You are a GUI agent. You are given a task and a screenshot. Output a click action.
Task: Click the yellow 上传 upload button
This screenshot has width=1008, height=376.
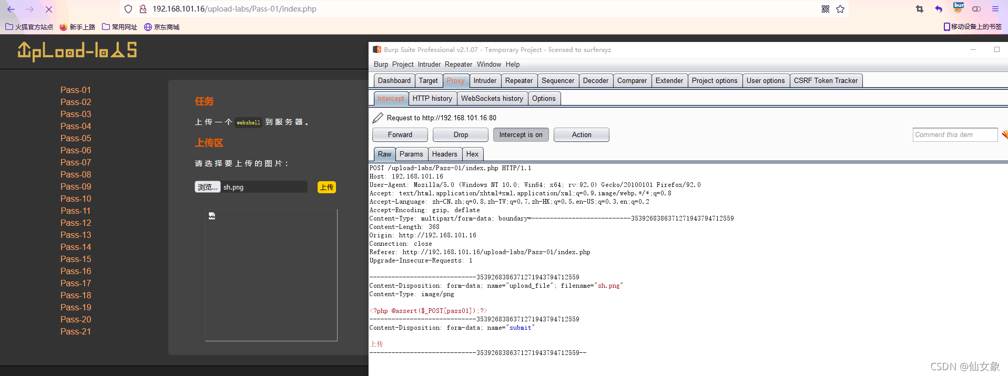327,187
